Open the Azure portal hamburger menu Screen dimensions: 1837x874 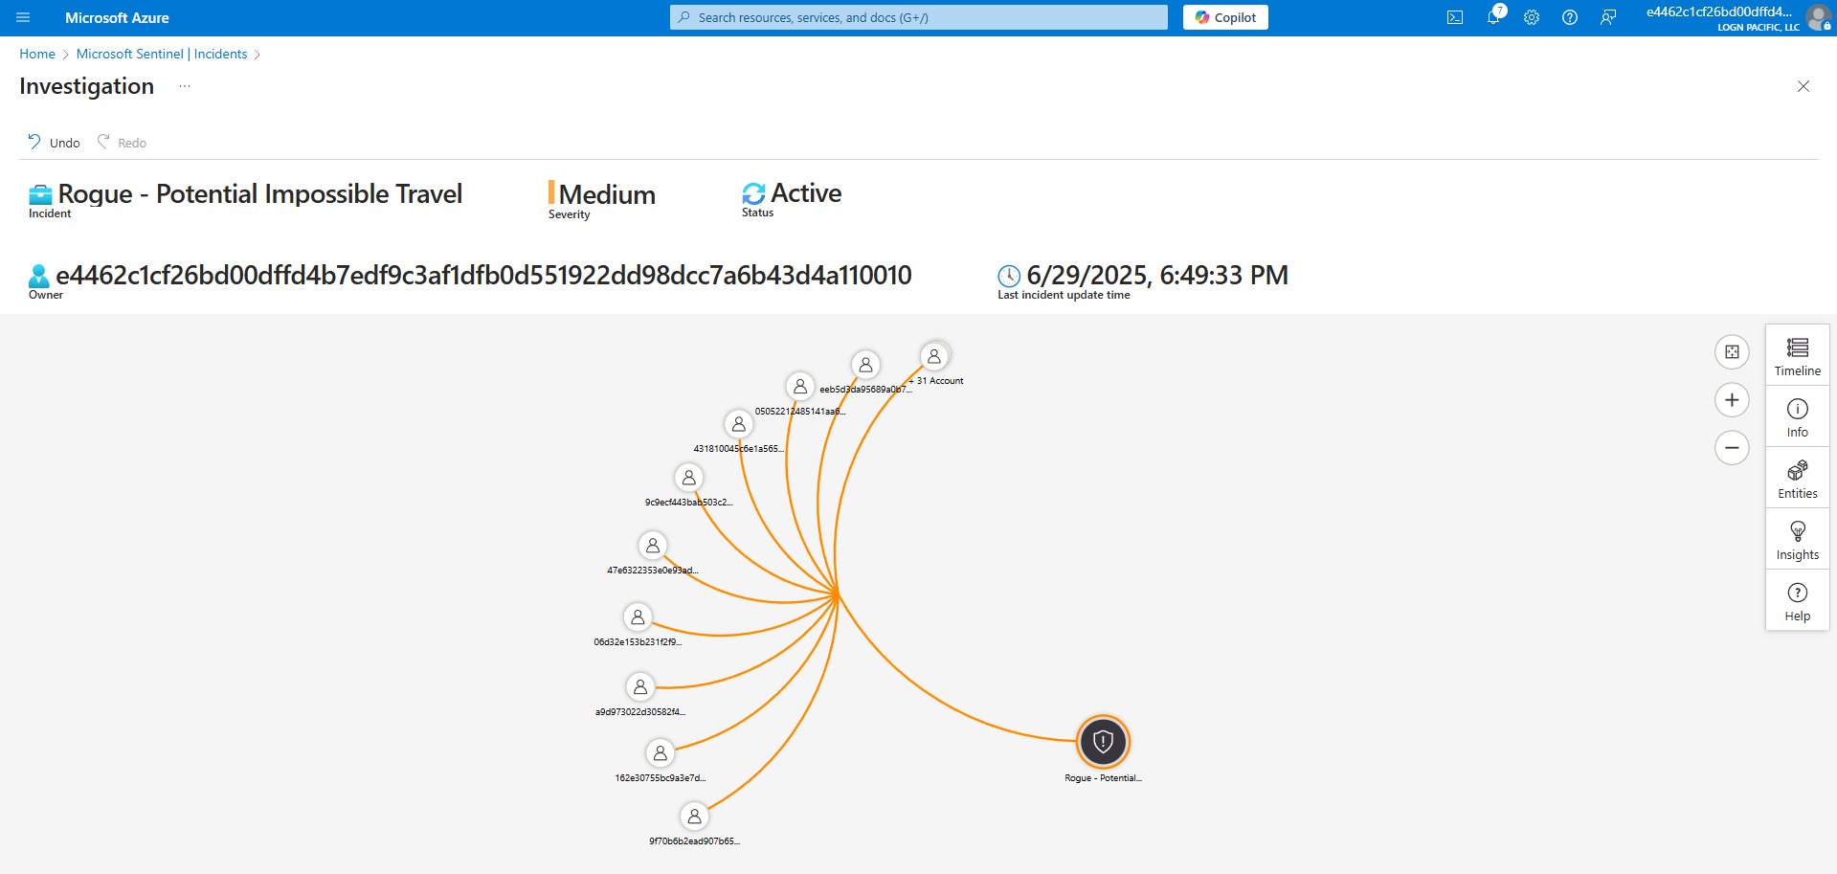tap(23, 17)
